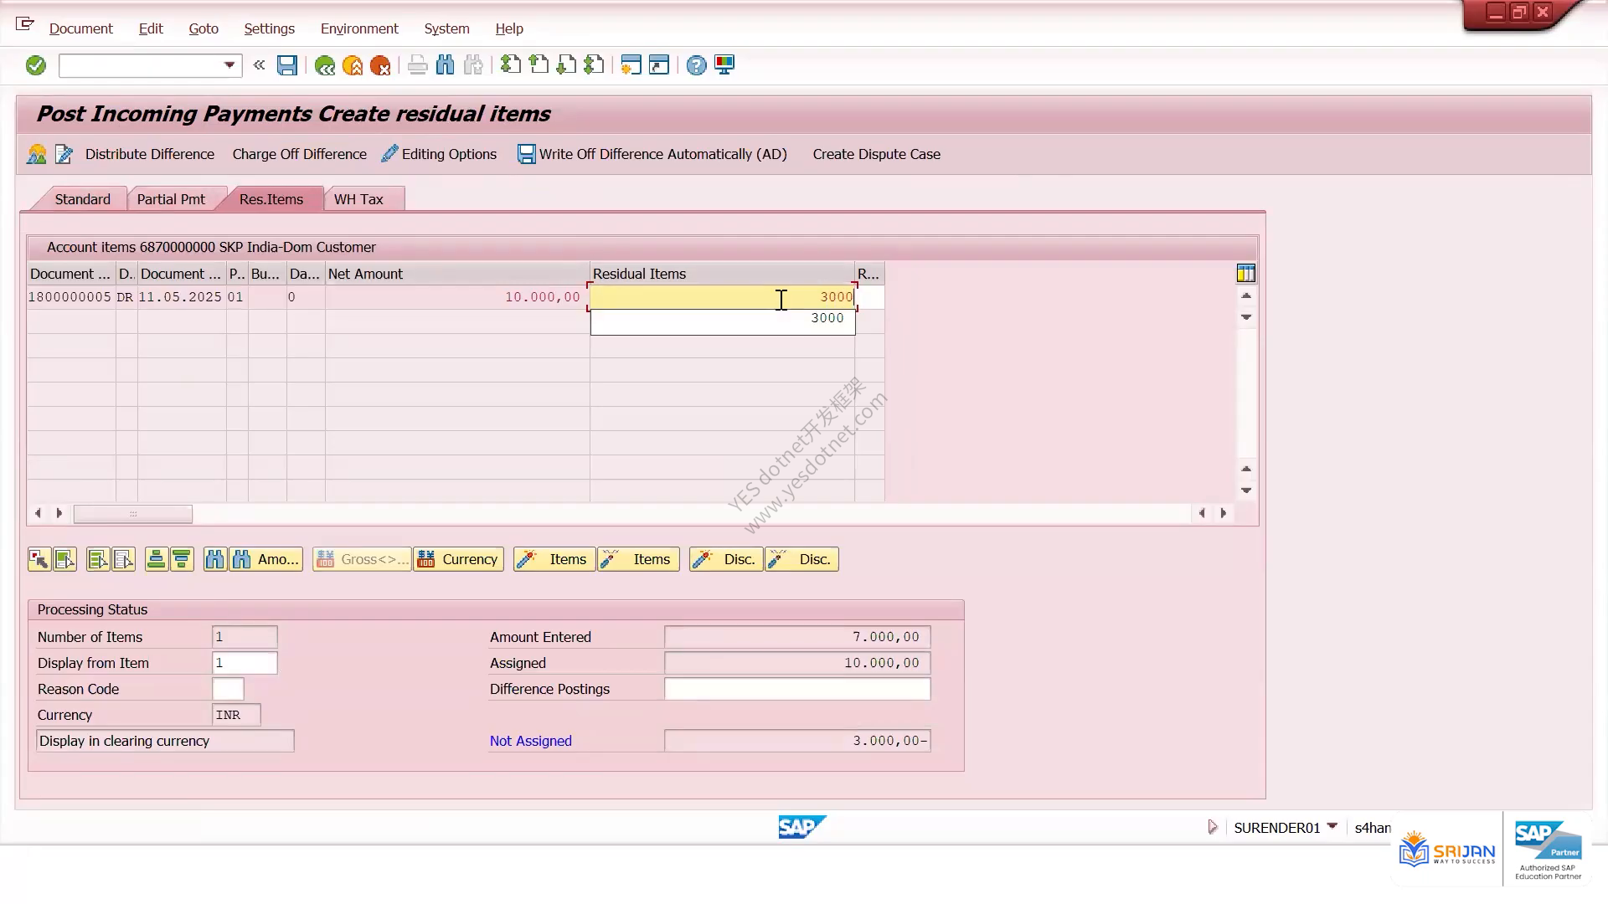
Task: Click the green checkmark Enter icon
Action: point(35,65)
